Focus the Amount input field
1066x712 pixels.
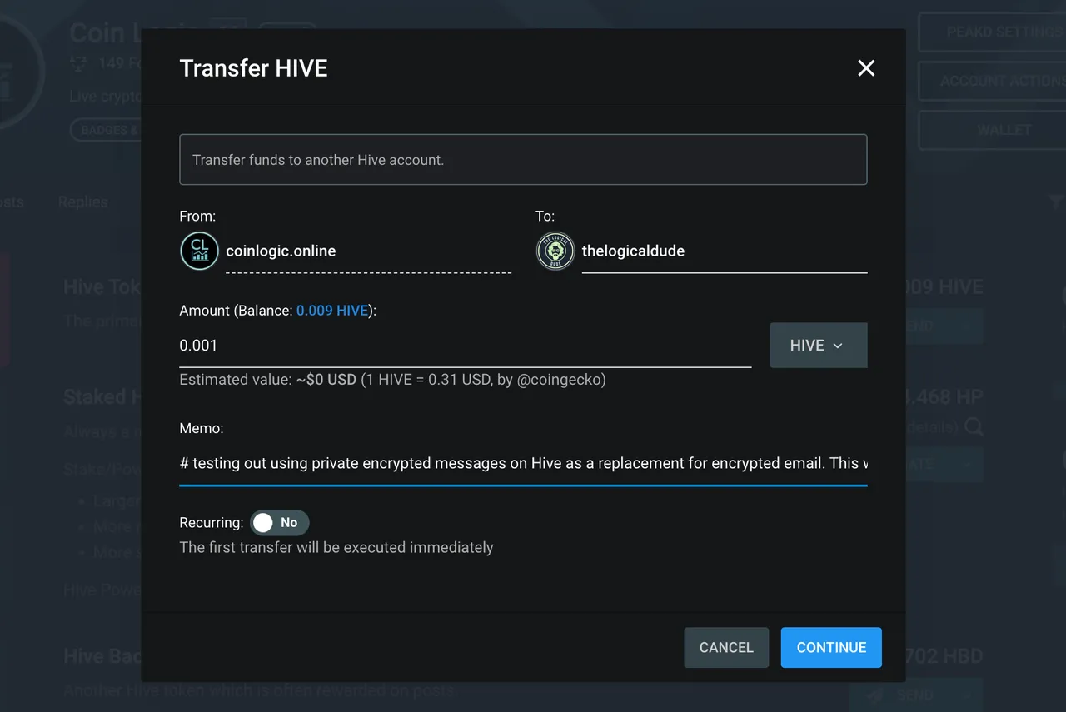click(x=466, y=346)
